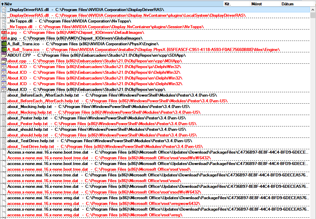The image size is (316, 219).
Task: Sort by the Méret column header
Action: tap(265, 4)
